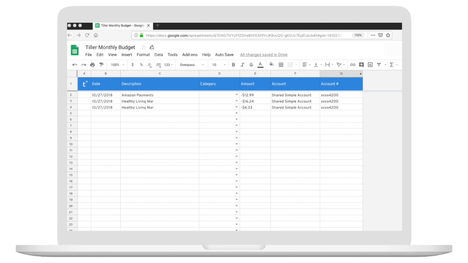The image size is (468, 263).
Task: Select the strikethrough formatting icon
Action: (251, 65)
